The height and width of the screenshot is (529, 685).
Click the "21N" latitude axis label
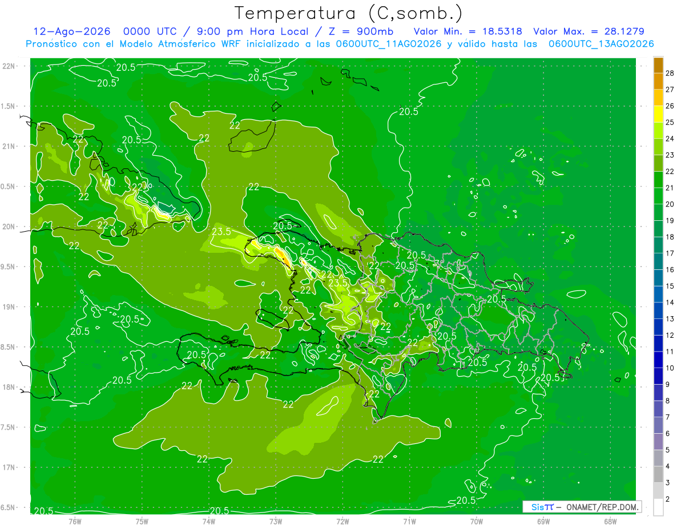click(9, 146)
